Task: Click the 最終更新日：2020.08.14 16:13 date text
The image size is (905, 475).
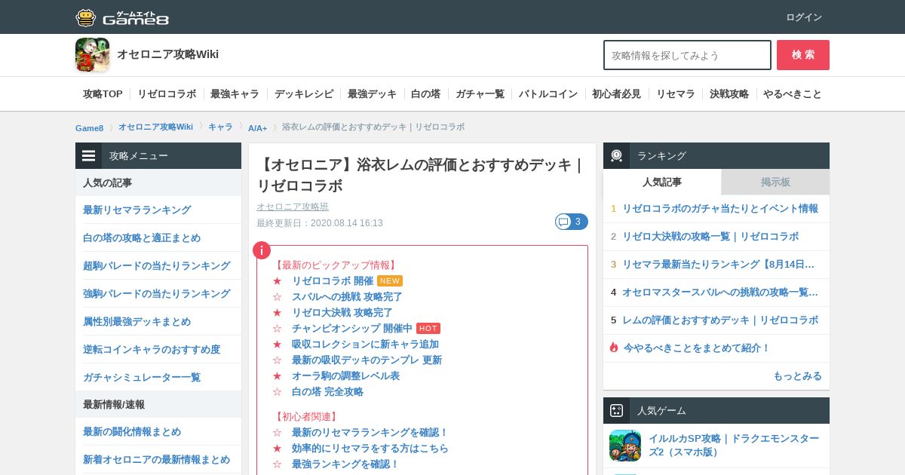Action: [x=320, y=223]
